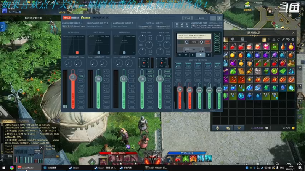Click the Treble knob of VAIO equalizer
Image resolution: width=305 pixels, height=171 pixels.
click(x=142, y=38)
